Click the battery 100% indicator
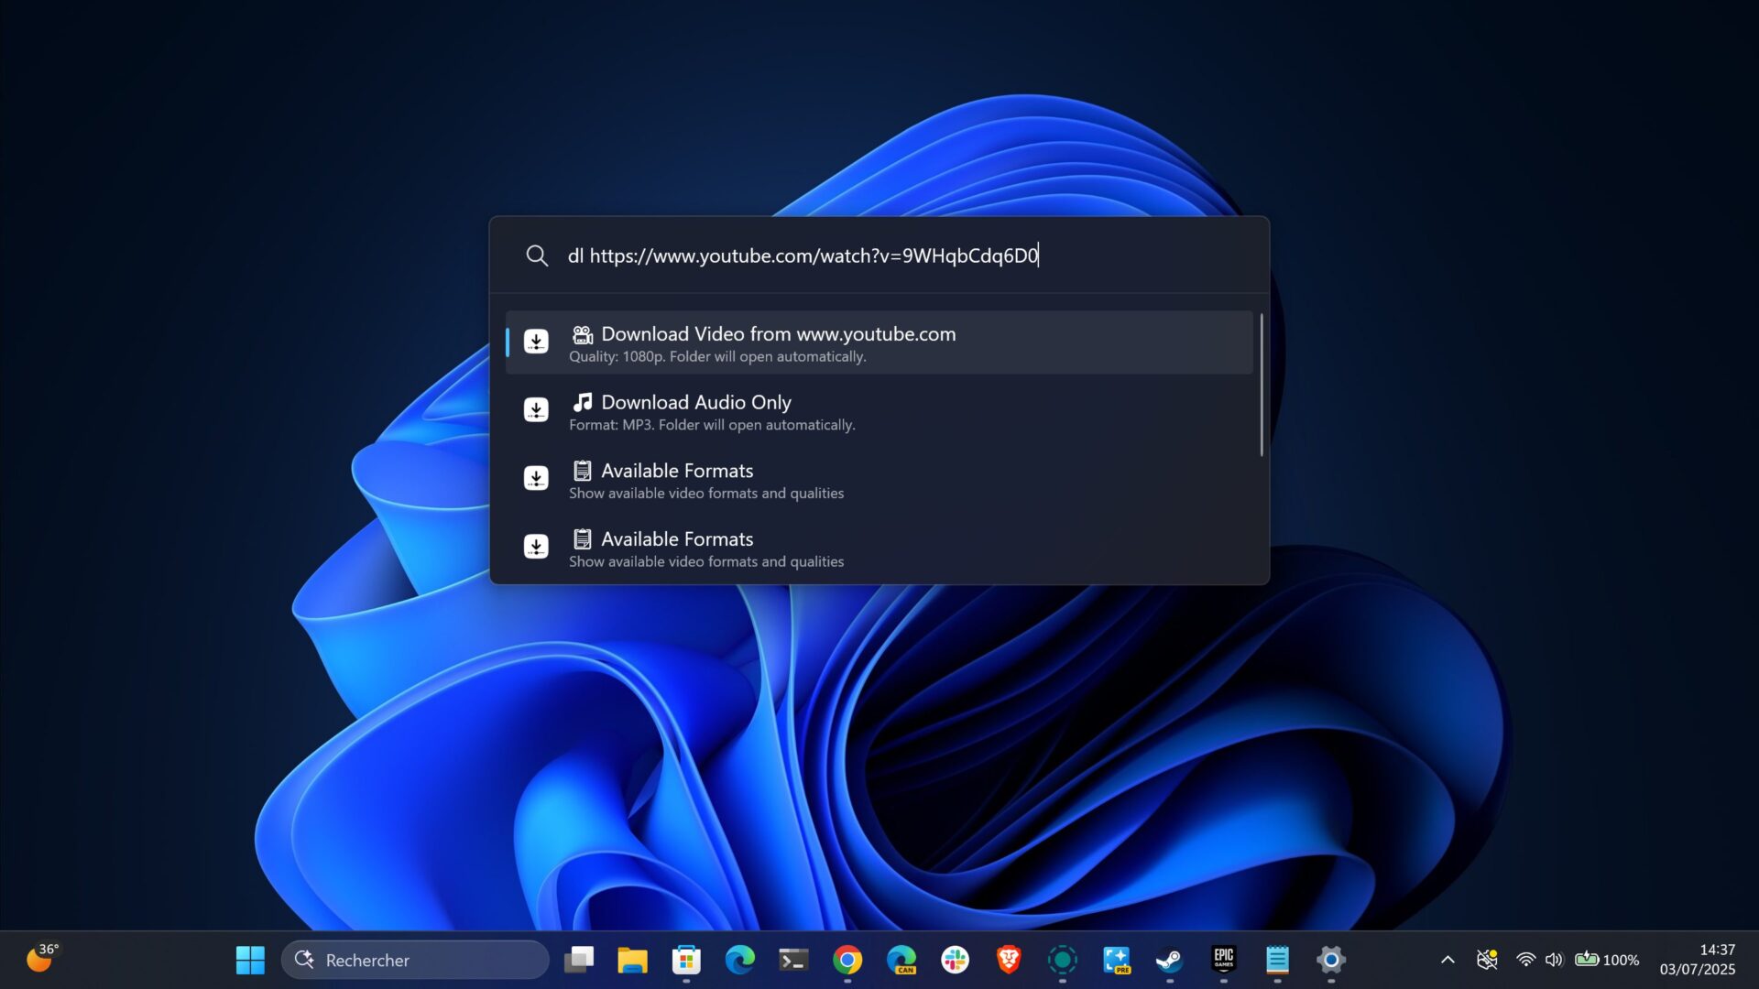1759x989 pixels. click(x=1607, y=960)
